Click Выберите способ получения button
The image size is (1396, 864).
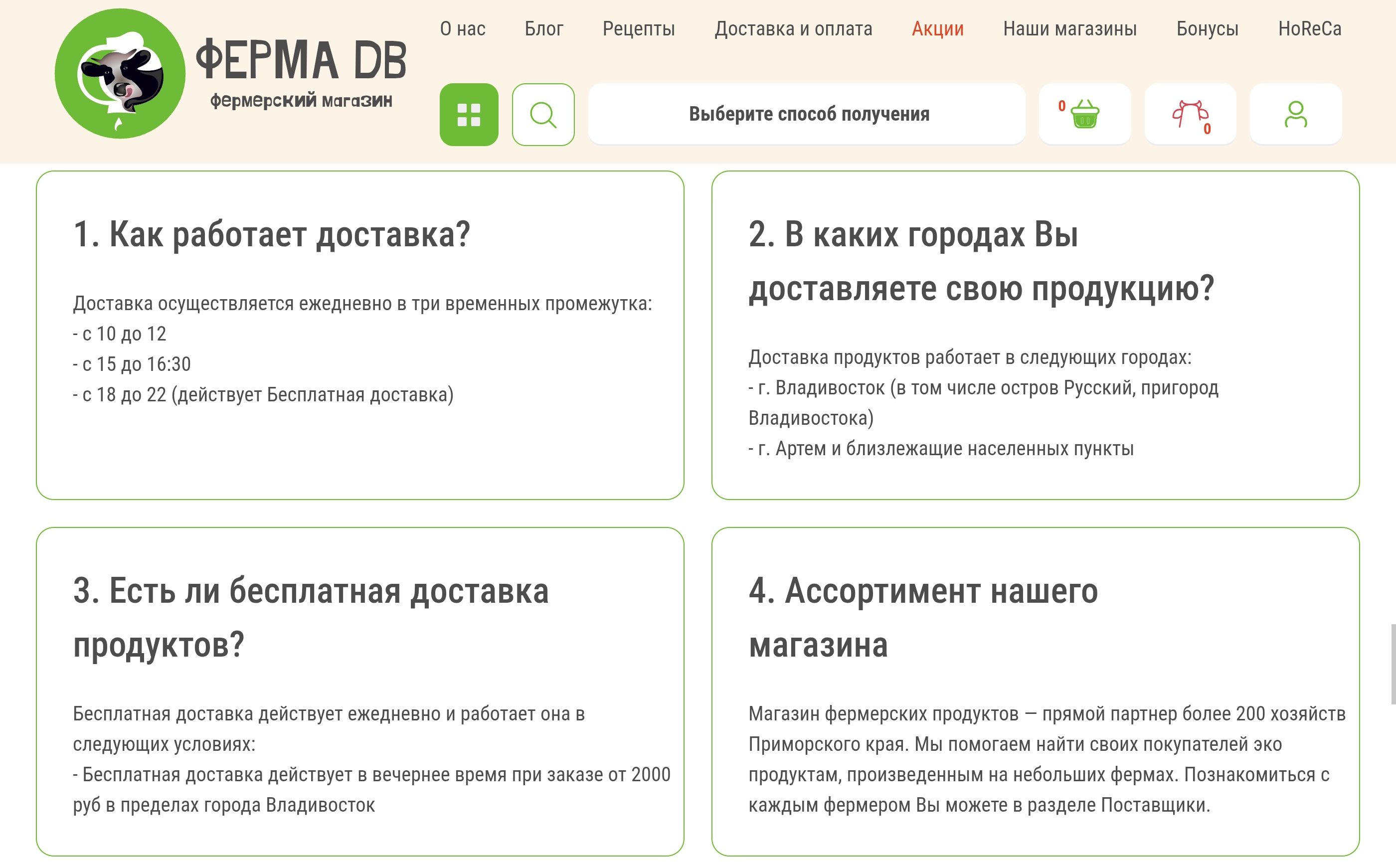807,114
